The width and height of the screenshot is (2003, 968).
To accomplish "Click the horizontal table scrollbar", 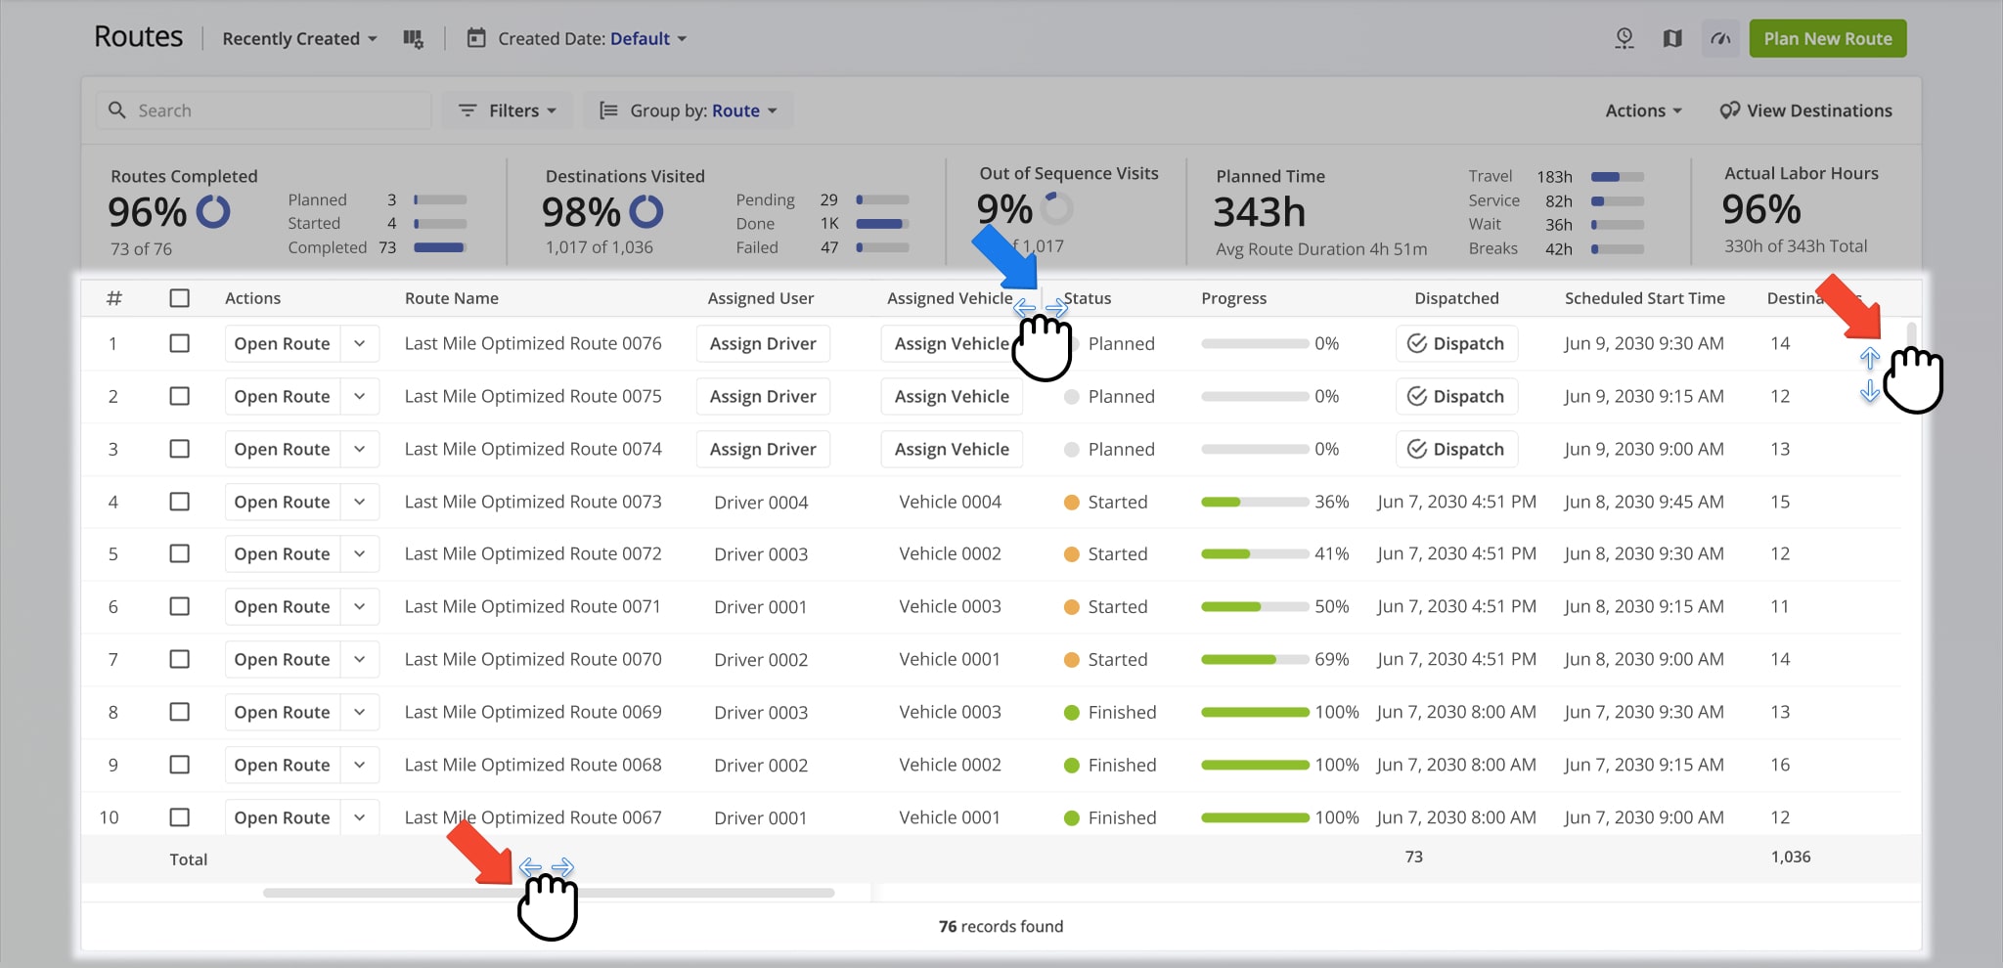I will coord(549,893).
